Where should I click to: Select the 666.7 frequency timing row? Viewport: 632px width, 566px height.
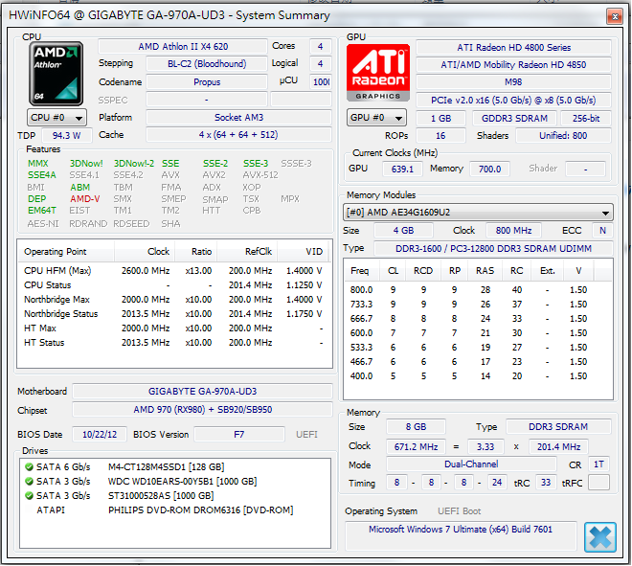coord(478,319)
